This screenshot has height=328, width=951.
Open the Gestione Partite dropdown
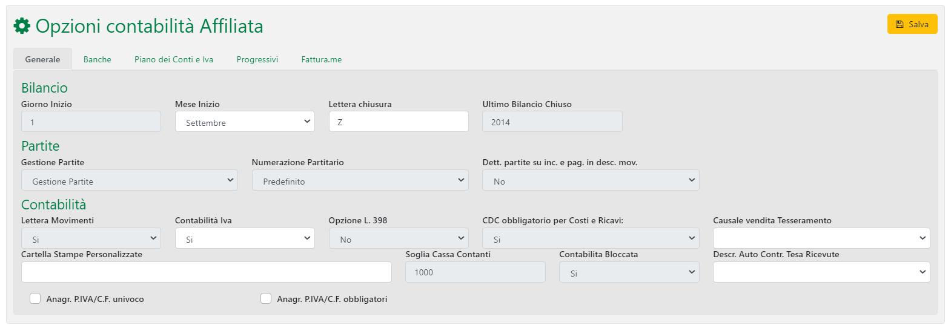point(129,180)
